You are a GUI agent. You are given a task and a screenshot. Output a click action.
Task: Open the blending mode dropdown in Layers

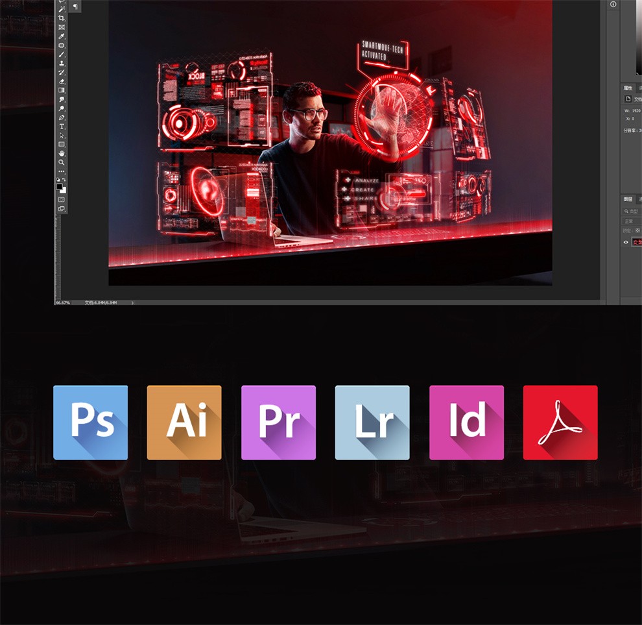(x=630, y=221)
